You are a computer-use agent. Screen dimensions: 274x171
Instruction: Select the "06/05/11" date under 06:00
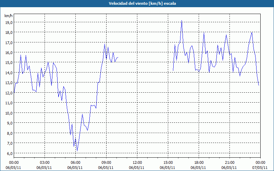(75, 168)
